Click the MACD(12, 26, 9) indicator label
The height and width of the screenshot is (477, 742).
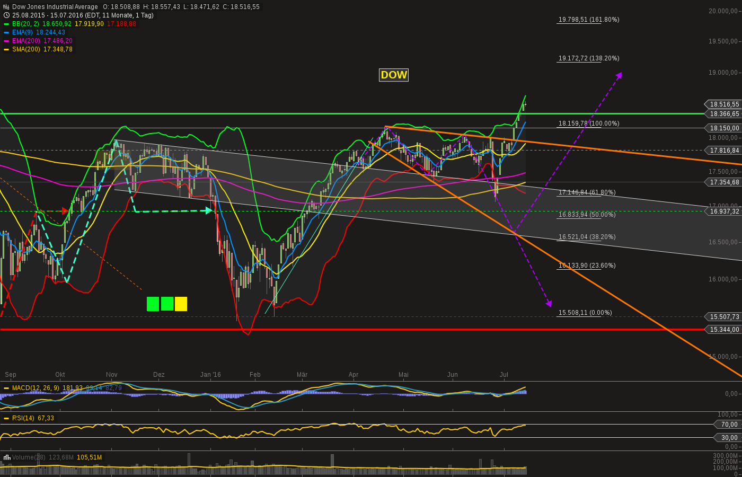tap(36, 388)
